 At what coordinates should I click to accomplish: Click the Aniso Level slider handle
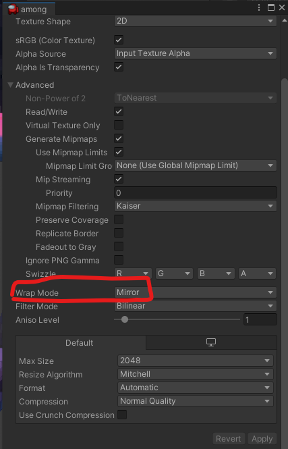tap(124, 319)
